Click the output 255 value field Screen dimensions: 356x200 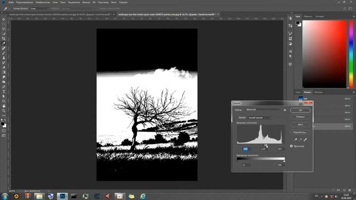pyautogui.click(x=280, y=165)
